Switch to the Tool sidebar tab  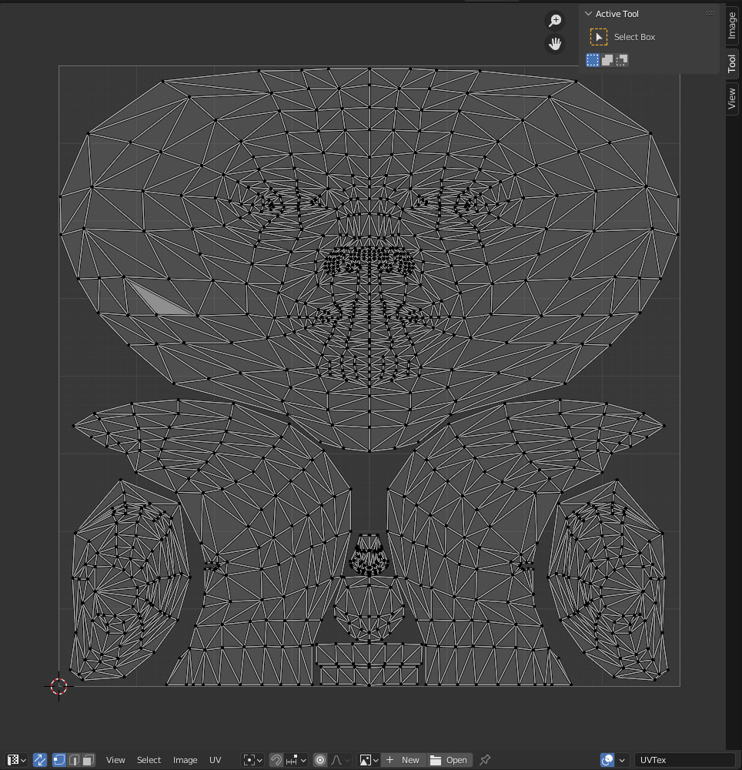tap(732, 63)
